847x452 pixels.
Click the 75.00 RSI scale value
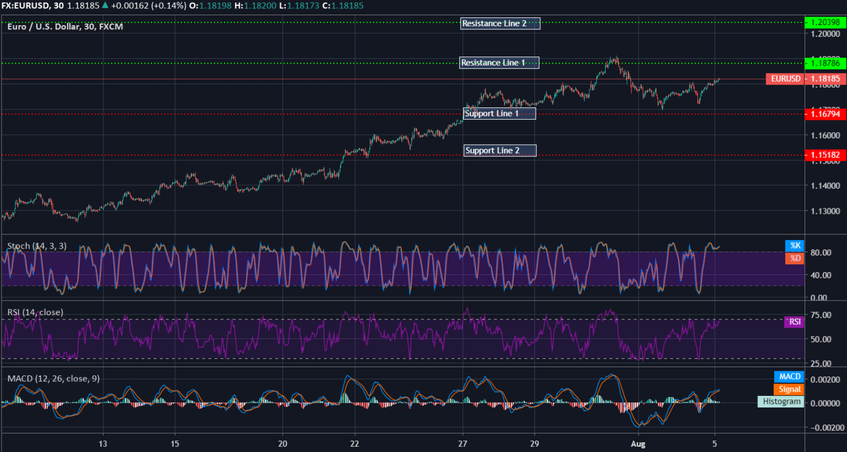821,315
